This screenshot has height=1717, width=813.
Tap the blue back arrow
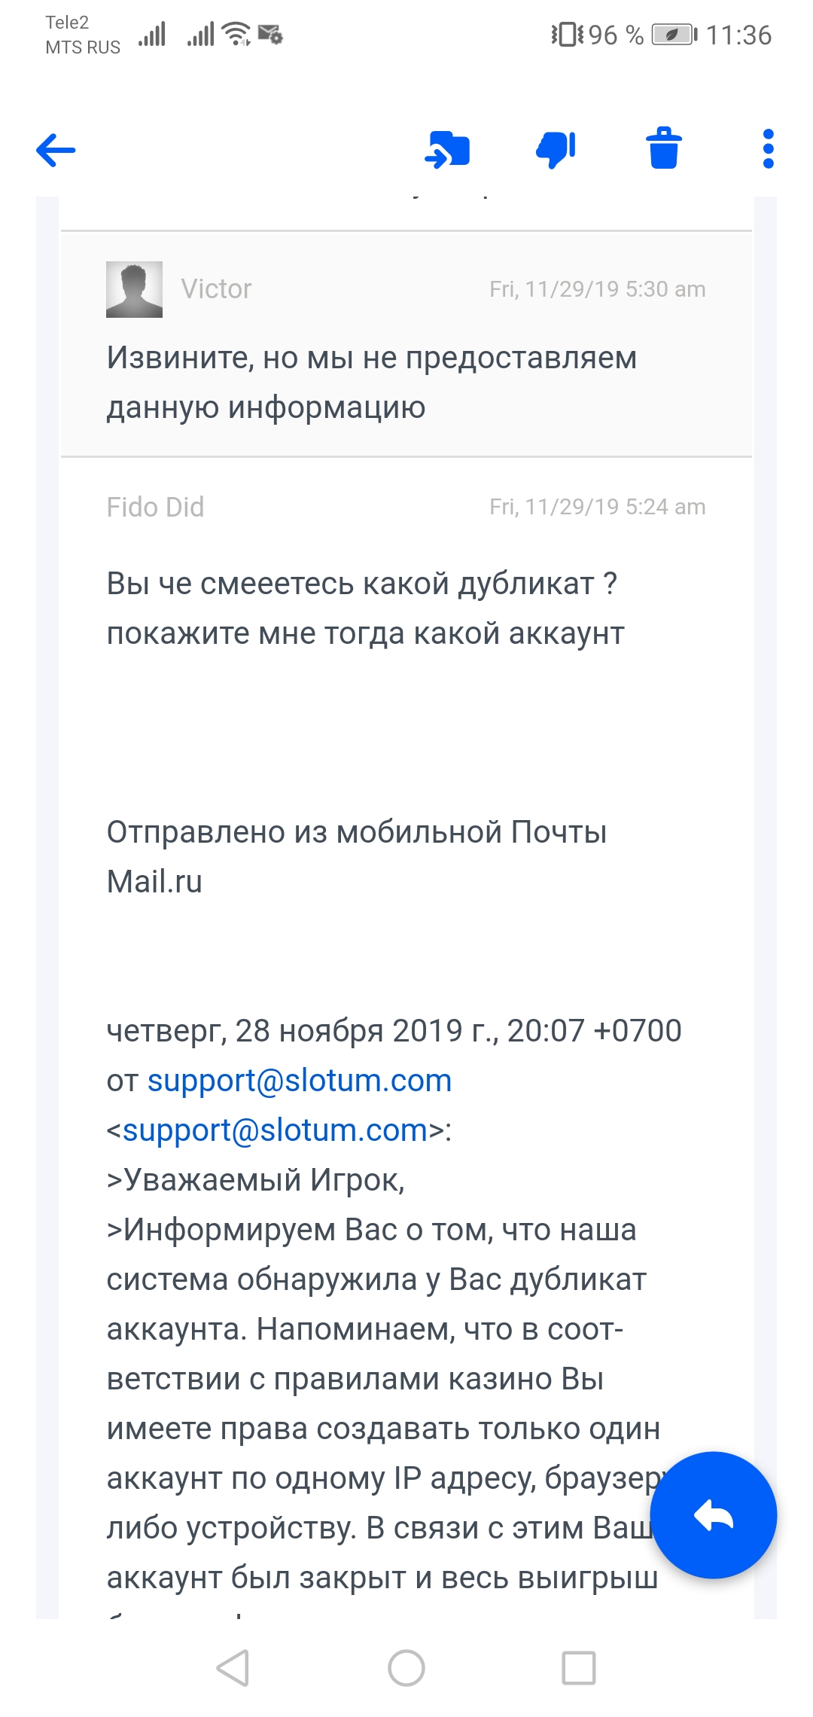click(56, 150)
